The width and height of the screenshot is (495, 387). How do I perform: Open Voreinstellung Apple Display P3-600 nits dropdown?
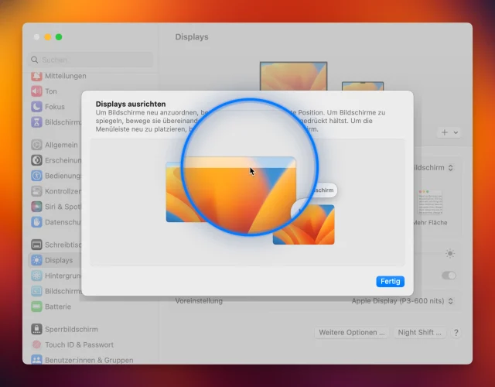(x=402, y=301)
